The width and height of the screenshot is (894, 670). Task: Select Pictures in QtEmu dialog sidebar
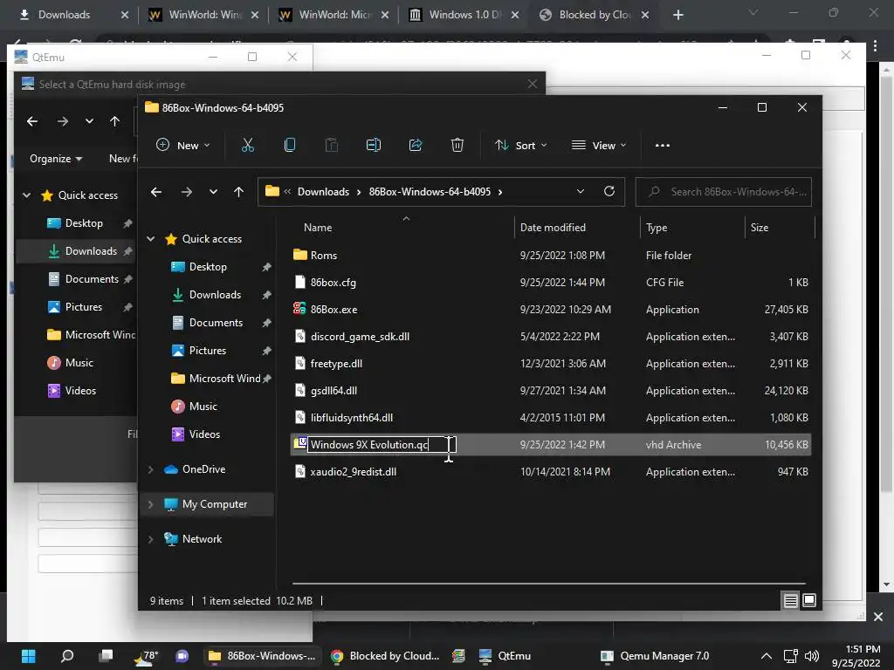[x=84, y=307]
